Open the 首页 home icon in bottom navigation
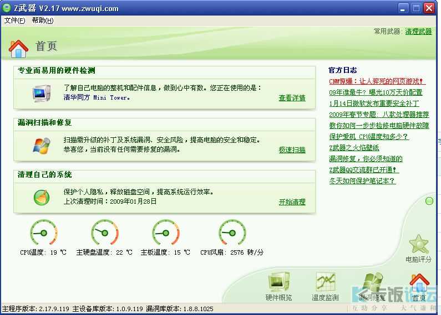Viewport: 441px width, 315px height. pos(419,282)
